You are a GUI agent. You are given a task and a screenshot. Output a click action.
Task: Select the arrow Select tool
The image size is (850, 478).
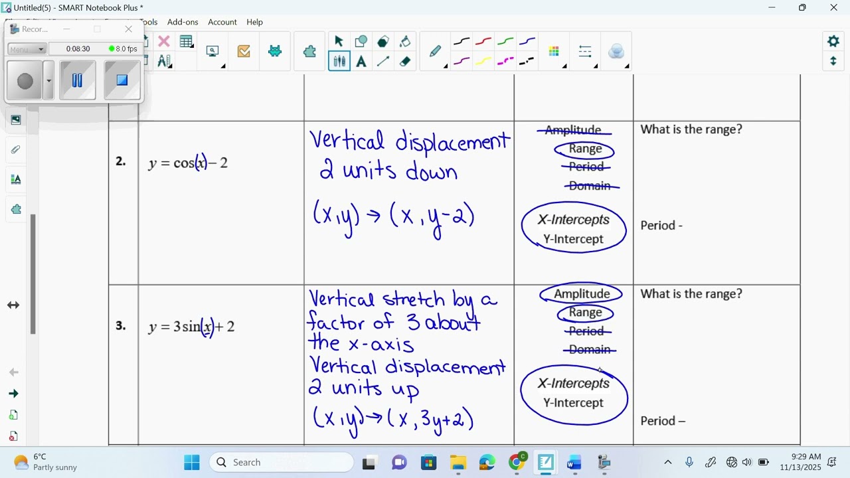click(339, 42)
